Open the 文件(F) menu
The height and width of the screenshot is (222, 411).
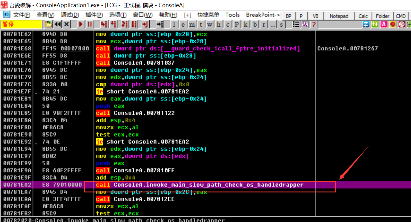(22, 15)
